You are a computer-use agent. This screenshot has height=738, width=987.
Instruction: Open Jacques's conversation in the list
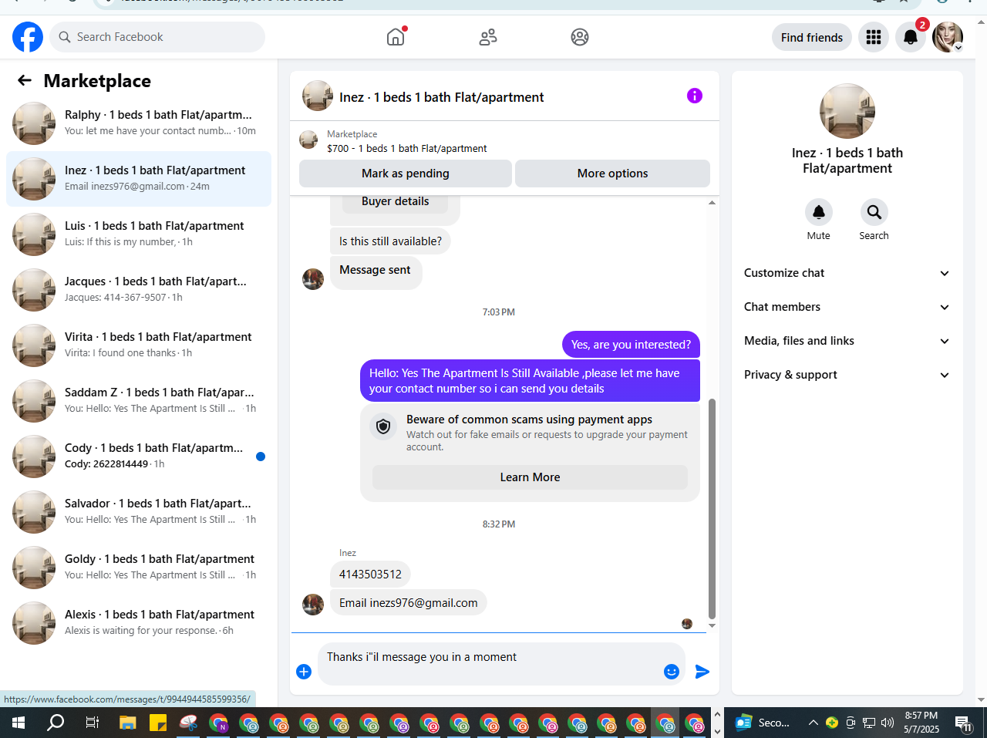tap(139, 290)
